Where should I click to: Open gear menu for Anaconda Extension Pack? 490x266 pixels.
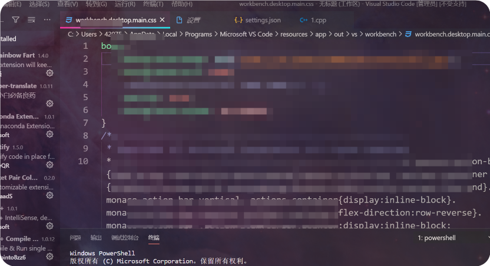[50, 135]
